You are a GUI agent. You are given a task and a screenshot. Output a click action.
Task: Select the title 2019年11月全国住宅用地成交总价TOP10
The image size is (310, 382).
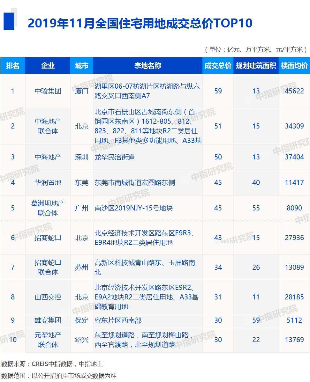(x=140, y=23)
